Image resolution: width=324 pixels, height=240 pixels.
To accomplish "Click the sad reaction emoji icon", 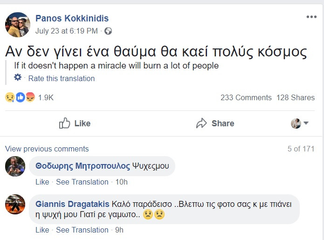I will pyautogui.click(x=10, y=97).
